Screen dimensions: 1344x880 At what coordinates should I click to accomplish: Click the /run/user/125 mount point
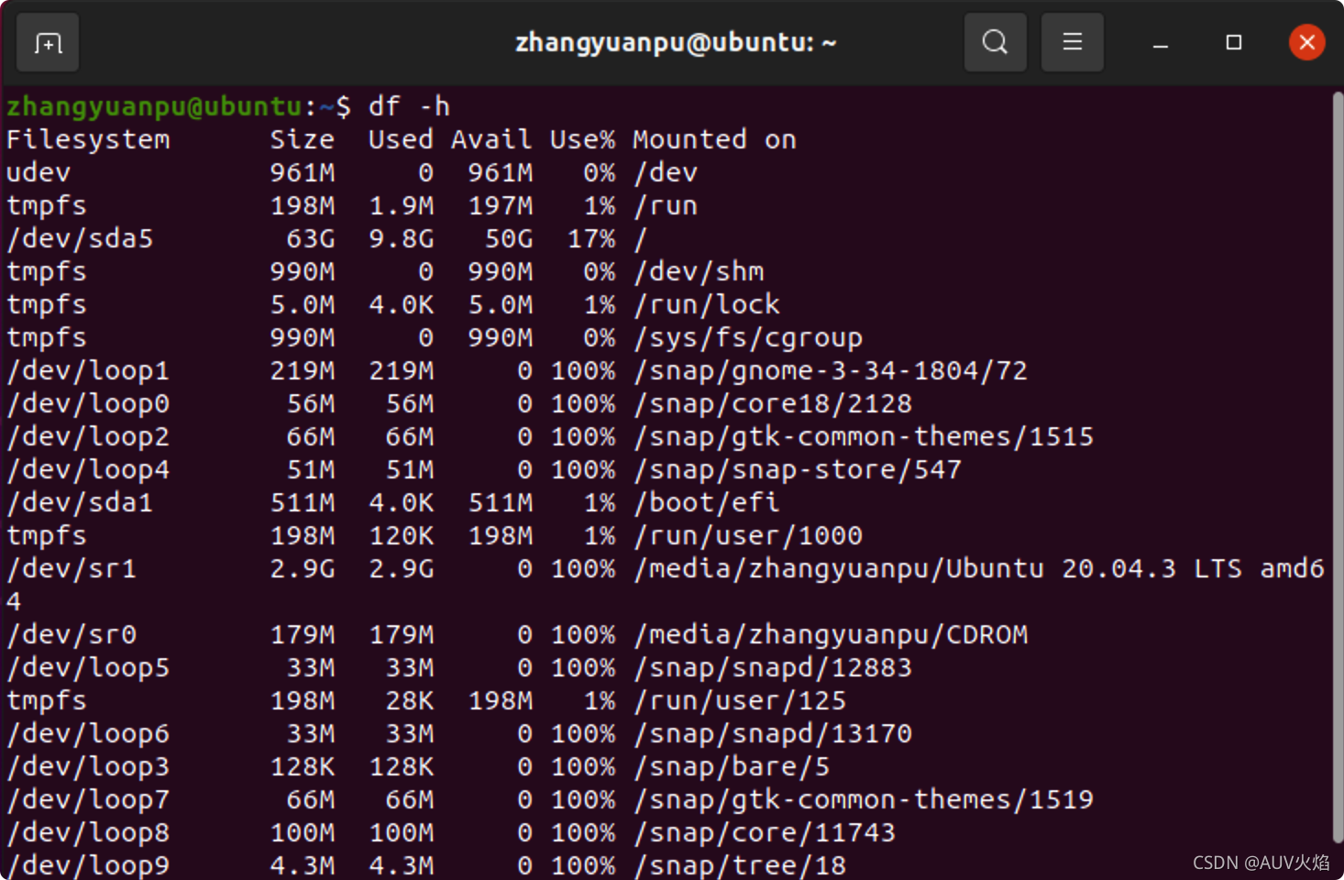coord(739,700)
